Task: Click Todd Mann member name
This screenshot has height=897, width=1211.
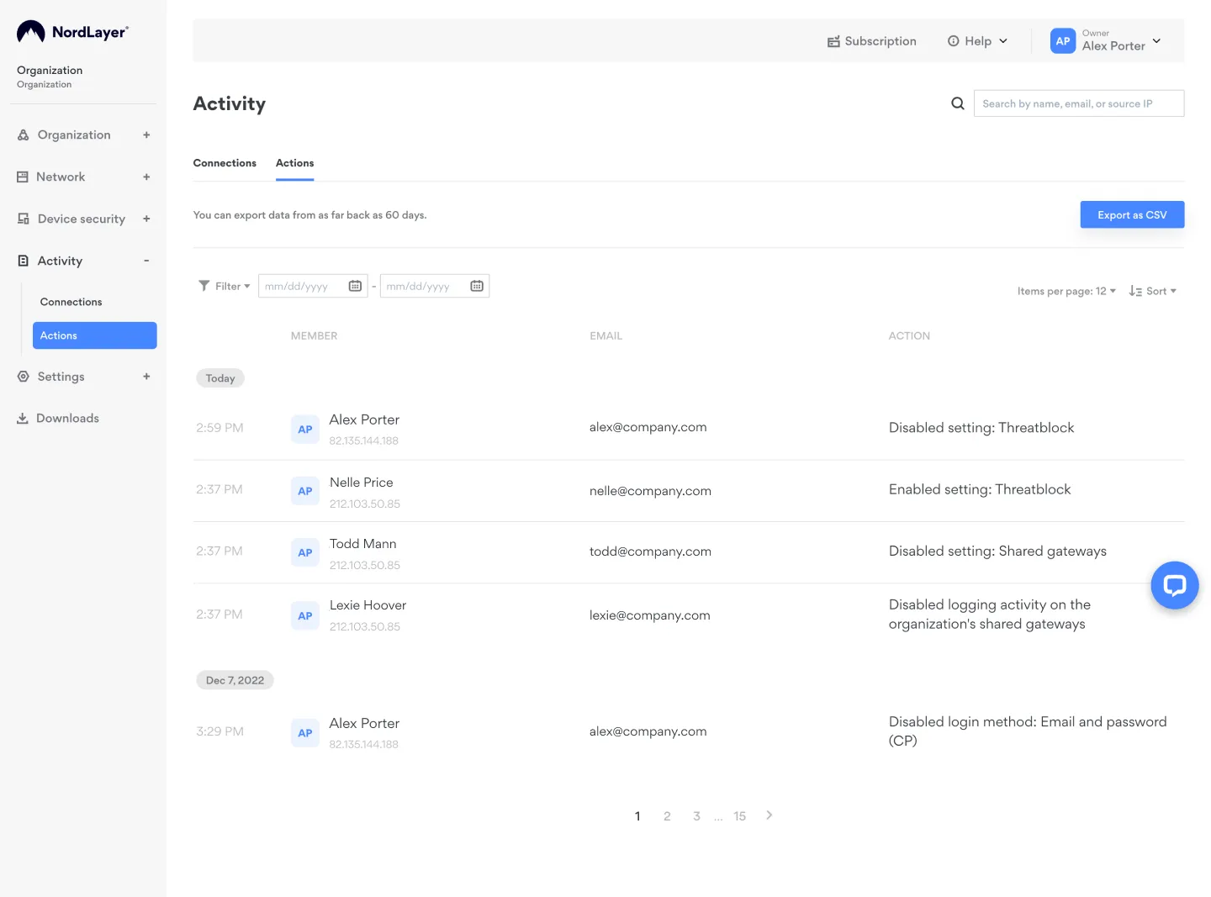Action: [x=362, y=544]
